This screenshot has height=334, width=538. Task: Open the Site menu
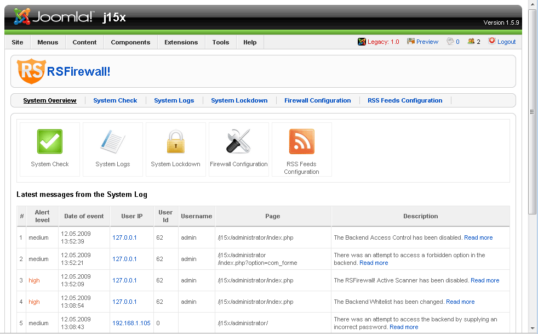click(x=18, y=42)
